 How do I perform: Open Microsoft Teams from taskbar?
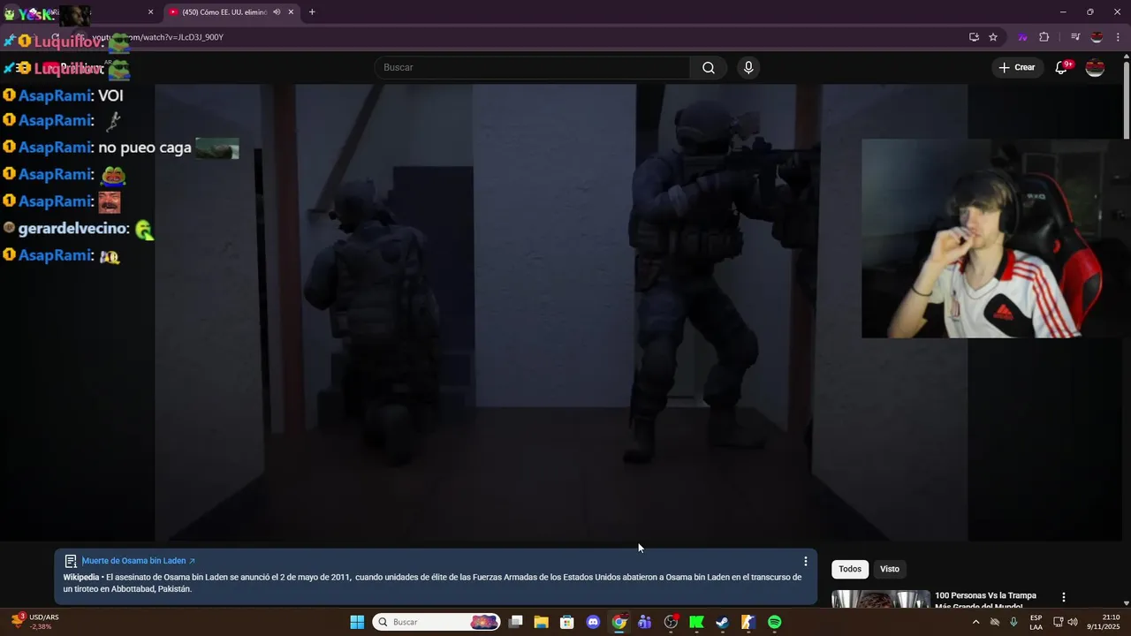click(645, 622)
